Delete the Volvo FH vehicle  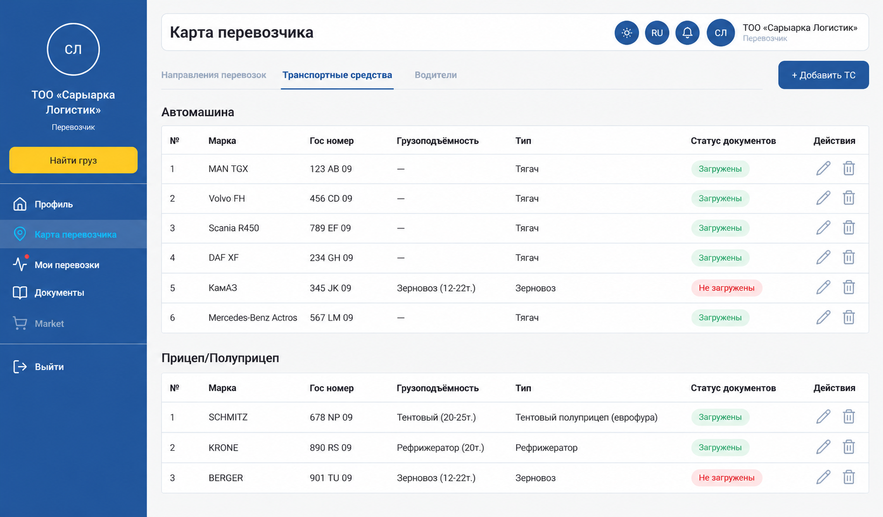[x=849, y=198]
